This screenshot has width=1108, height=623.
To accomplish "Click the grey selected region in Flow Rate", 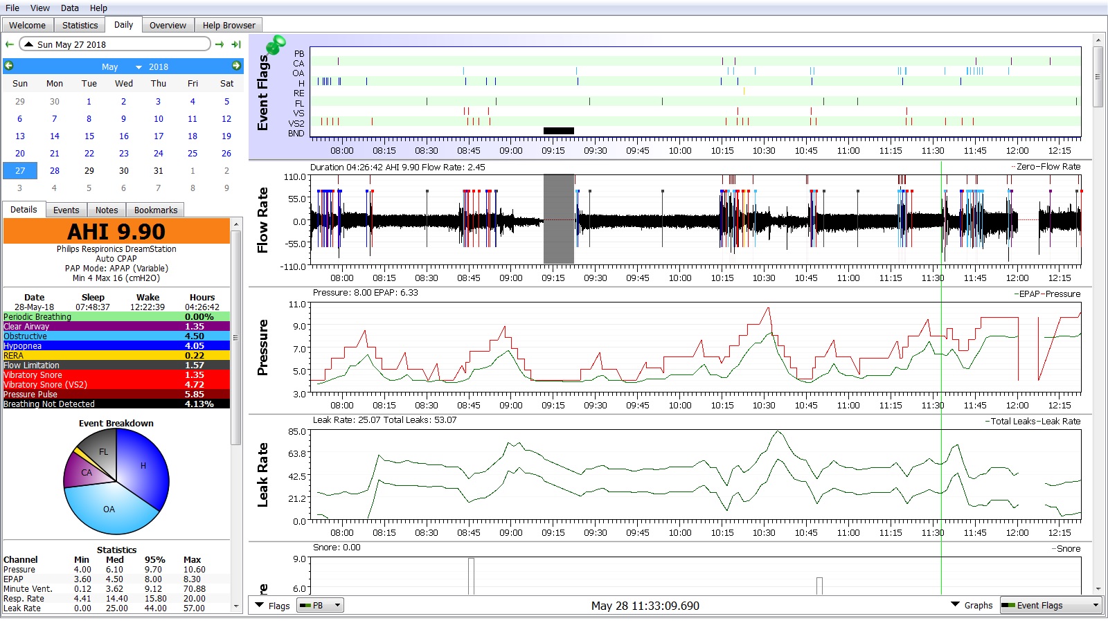I will [559, 219].
